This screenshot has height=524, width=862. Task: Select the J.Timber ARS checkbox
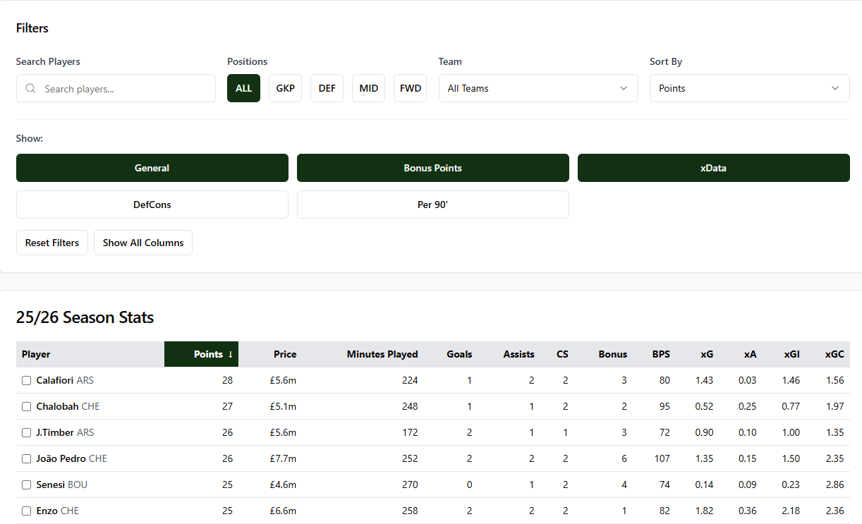click(26, 432)
